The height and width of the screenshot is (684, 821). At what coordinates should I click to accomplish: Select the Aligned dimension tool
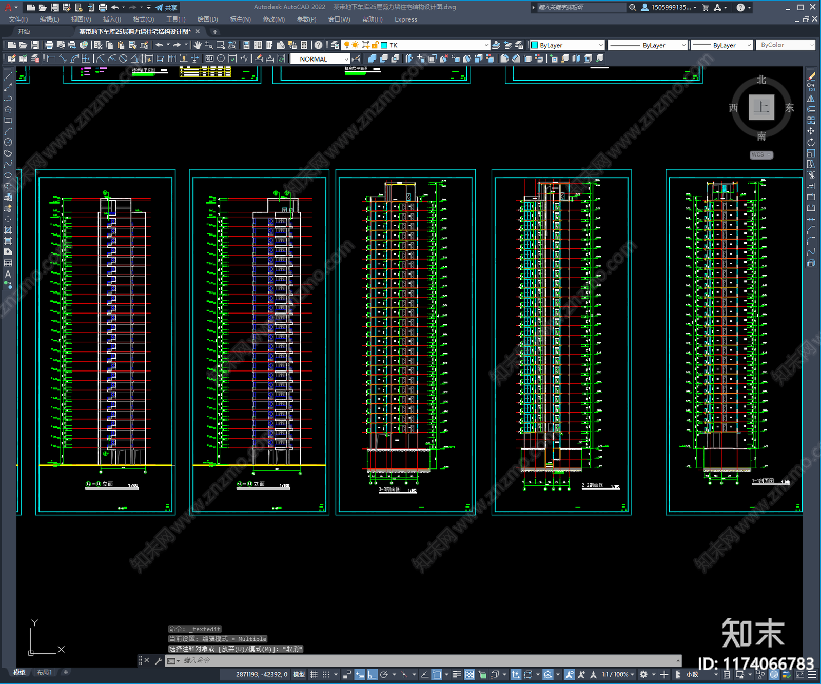pyautogui.click(x=63, y=58)
